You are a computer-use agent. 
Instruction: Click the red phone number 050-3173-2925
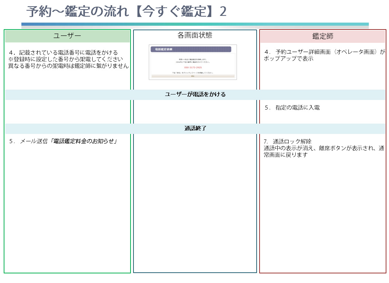click(193, 68)
